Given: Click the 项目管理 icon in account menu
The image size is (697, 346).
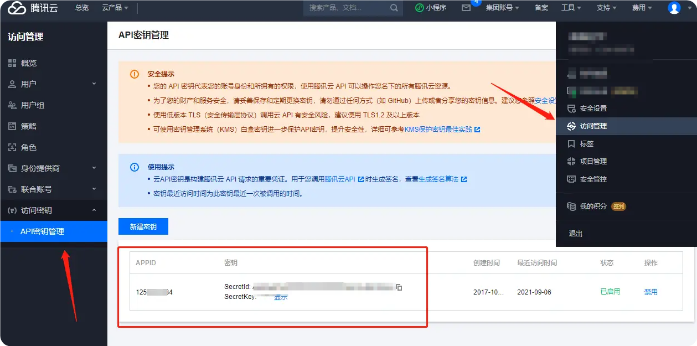Looking at the screenshot, I should (571, 162).
